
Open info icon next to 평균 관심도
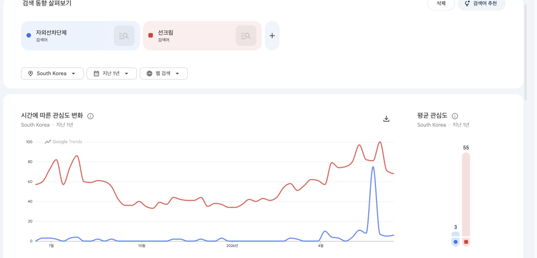point(455,116)
